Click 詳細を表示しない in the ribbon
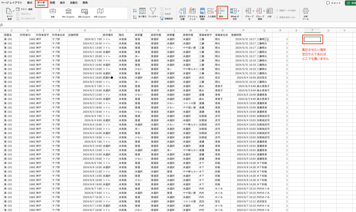Viewport: 356px width, 212px height. 285,17
